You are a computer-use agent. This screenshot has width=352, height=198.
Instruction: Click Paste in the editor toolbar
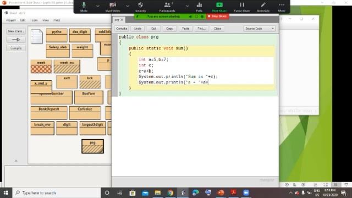click(x=185, y=29)
